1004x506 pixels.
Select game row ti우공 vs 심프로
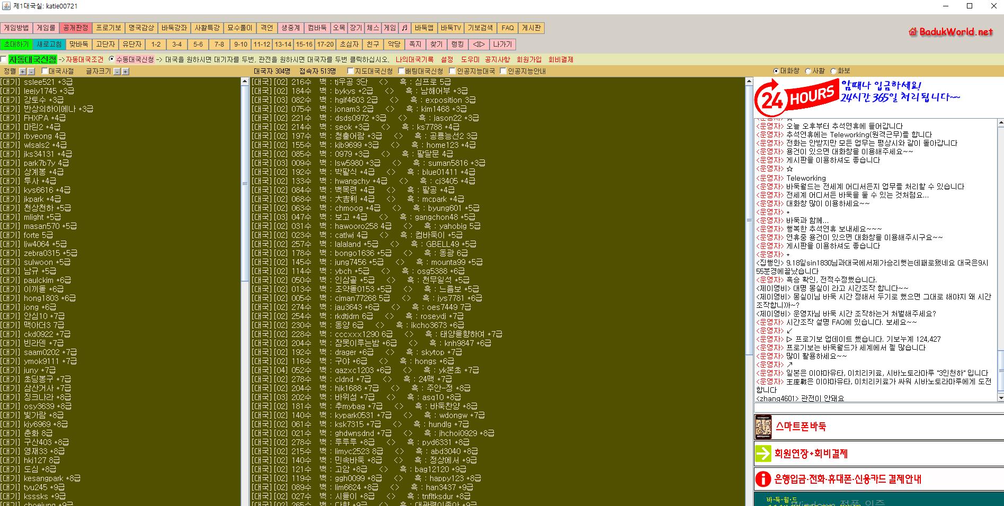pyautogui.click(x=497, y=82)
